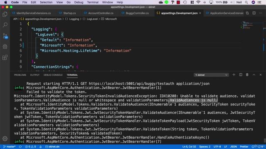Image resolution: width=266 pixels, height=149 pixels.
Task: Open the Explorer view in the activity bar
Action: (5, 14)
